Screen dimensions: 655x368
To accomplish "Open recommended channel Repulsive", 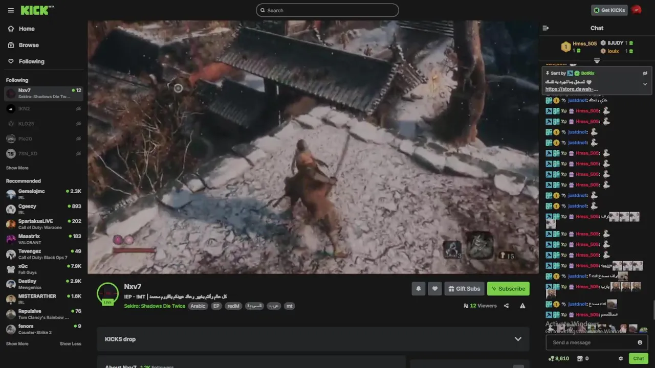I will point(43,314).
